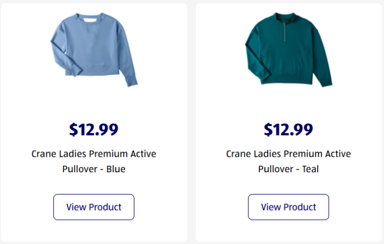Image resolution: width=384 pixels, height=244 pixels.
Task: Click View Product for Blue pullover
Action: click(x=94, y=207)
